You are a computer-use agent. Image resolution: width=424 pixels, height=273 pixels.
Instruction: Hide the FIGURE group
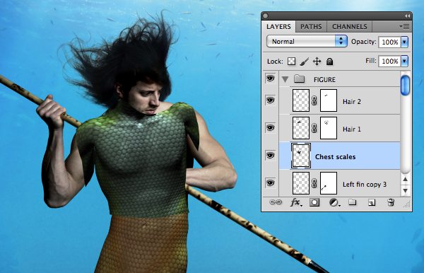pyautogui.click(x=270, y=79)
